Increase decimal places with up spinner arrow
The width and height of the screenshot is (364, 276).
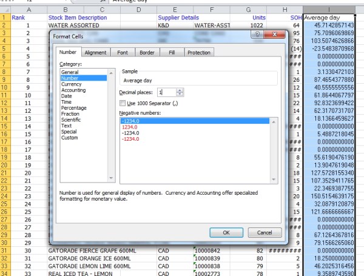click(x=180, y=90)
